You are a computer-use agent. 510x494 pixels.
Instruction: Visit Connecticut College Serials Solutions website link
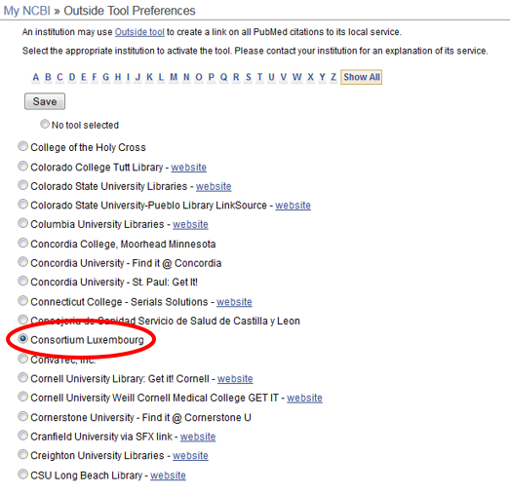[x=234, y=302]
